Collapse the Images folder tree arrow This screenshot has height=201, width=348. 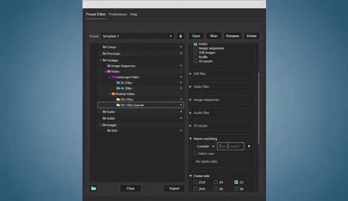tap(101, 125)
